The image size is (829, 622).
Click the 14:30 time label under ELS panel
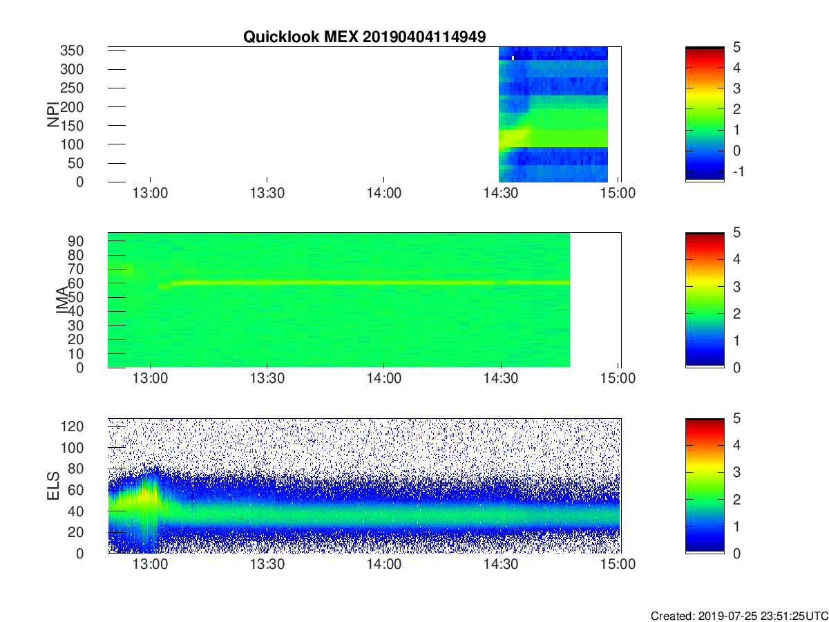(501, 565)
